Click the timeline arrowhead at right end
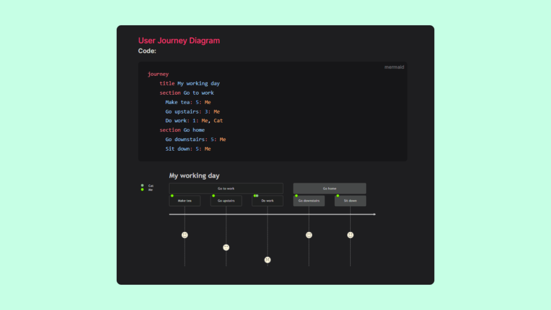The width and height of the screenshot is (551, 310). tap(375, 214)
